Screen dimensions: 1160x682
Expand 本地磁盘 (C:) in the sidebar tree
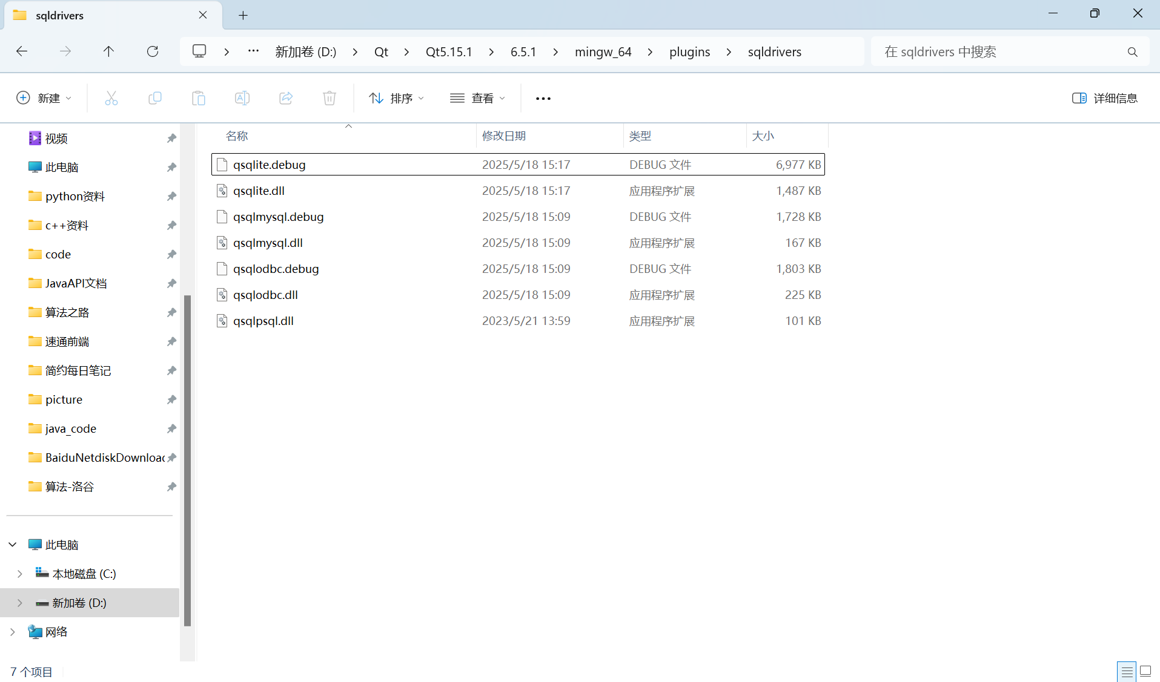[x=19, y=573]
